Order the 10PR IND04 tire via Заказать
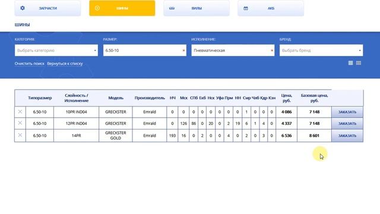Viewport: 380px width, 214px height. click(x=347, y=112)
